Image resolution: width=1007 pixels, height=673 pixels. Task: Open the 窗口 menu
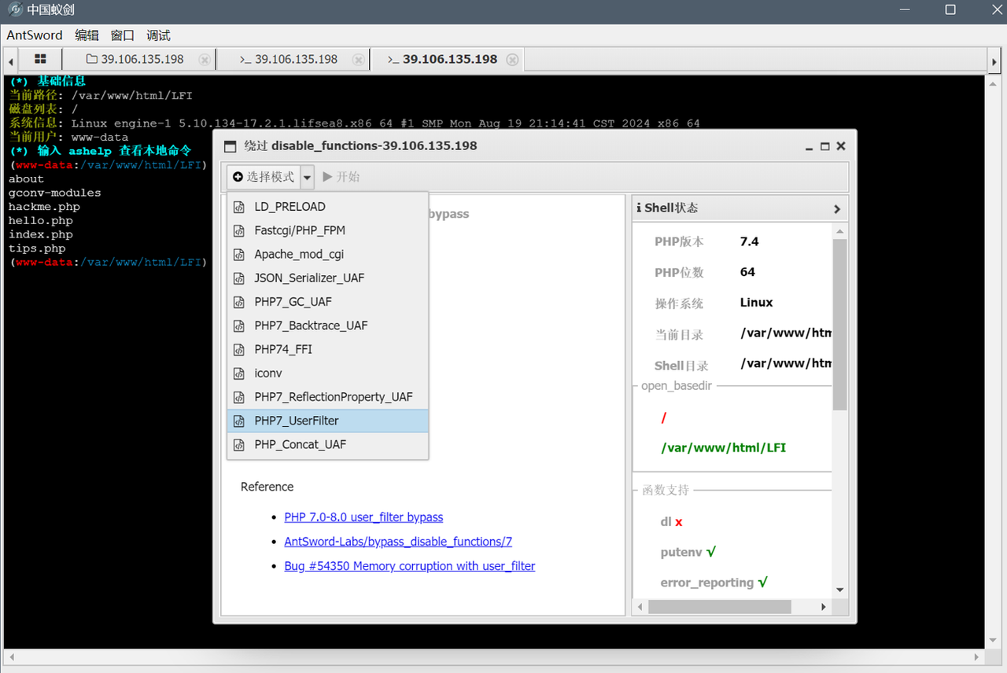[123, 35]
